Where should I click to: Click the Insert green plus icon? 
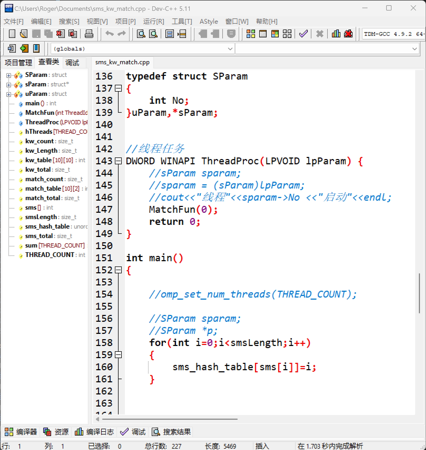point(24,48)
